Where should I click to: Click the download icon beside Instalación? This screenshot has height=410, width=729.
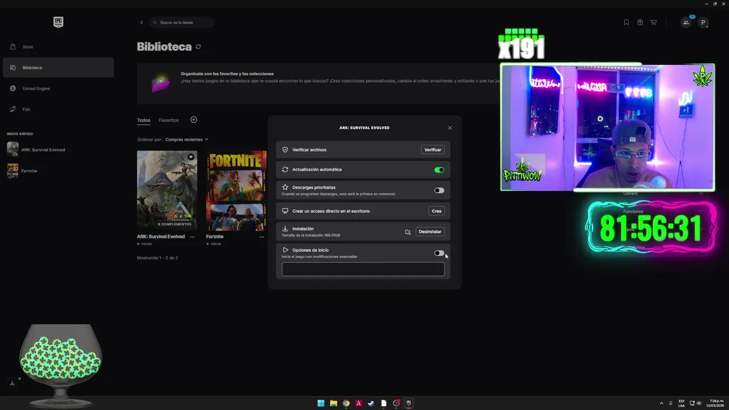tap(285, 228)
